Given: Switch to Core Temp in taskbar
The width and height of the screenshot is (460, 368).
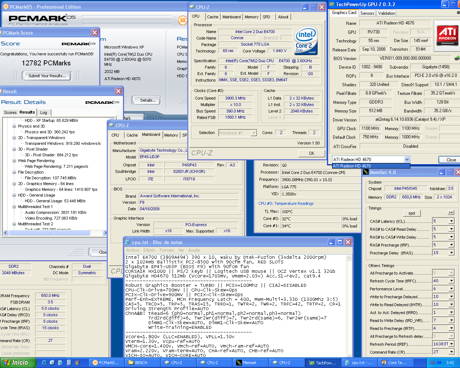Looking at the screenshot, I should coord(396,363).
